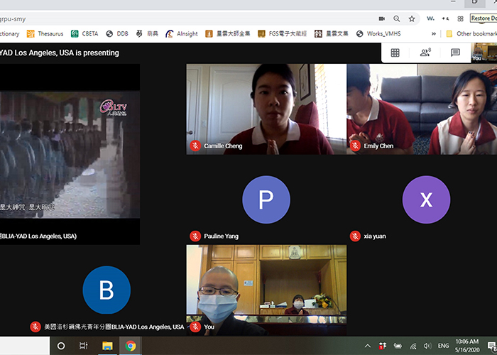The height and width of the screenshot is (355, 497).
Task: Open the Works_VMHS bookmark
Action: [x=378, y=33]
